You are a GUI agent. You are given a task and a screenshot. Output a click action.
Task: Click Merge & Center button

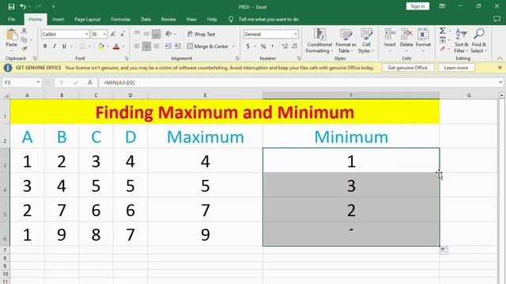(207, 47)
